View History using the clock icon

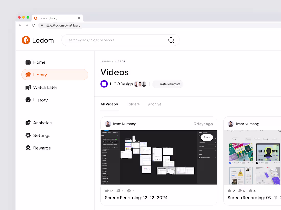click(x=28, y=100)
